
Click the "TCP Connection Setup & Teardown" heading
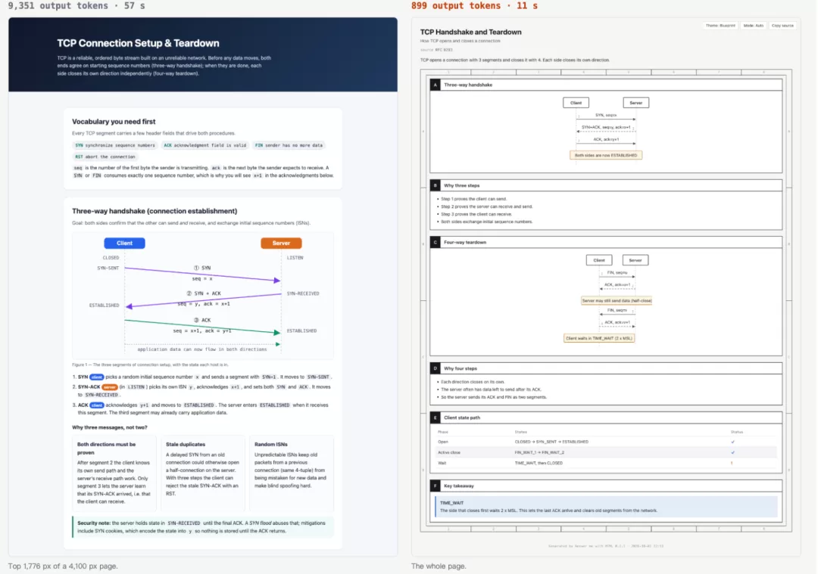click(x=139, y=43)
